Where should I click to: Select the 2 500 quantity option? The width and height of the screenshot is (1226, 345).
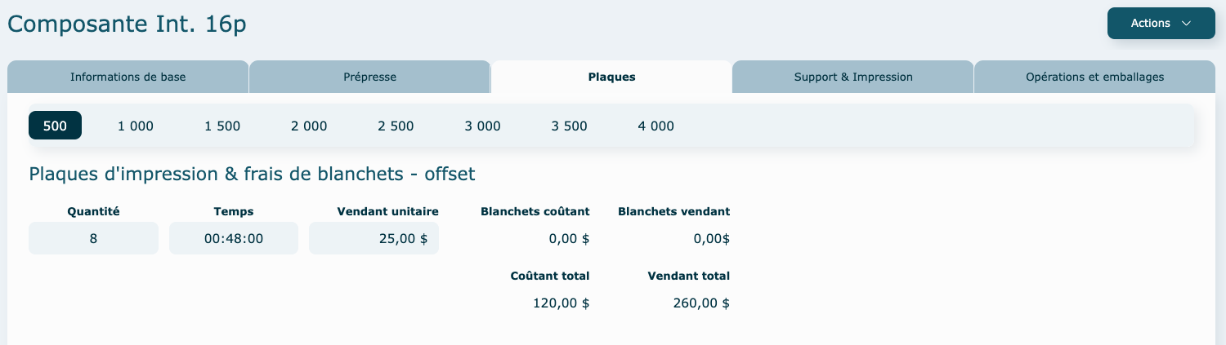396,126
